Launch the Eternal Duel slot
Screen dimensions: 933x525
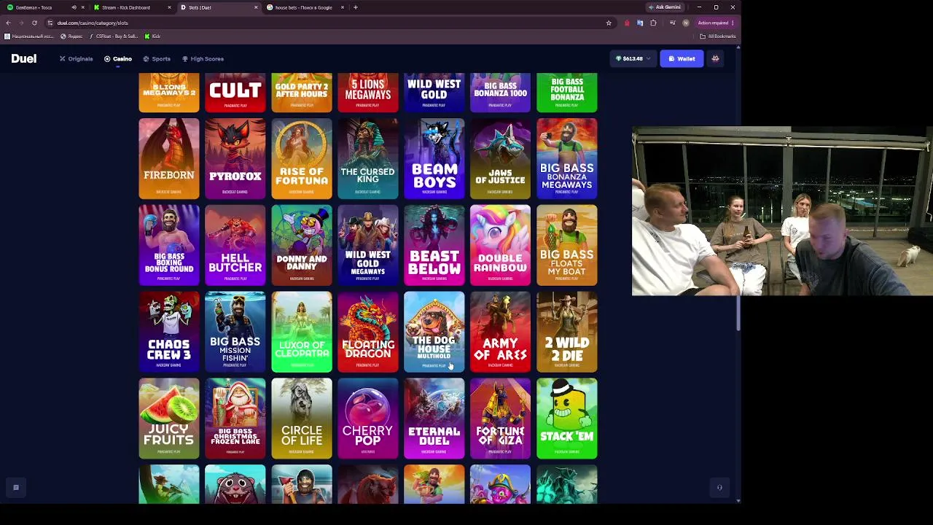[434, 419]
